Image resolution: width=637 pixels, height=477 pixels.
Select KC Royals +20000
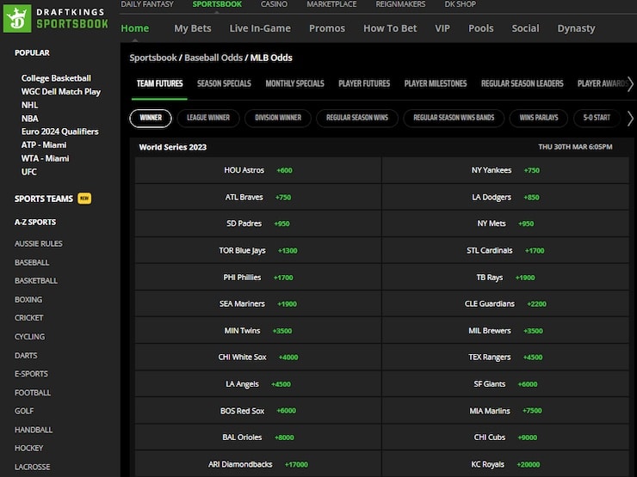[x=505, y=464]
